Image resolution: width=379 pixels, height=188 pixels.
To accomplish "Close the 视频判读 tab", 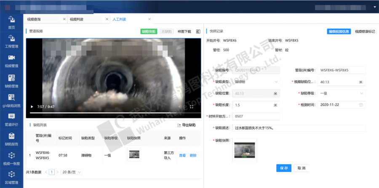I will tap(107, 19).
